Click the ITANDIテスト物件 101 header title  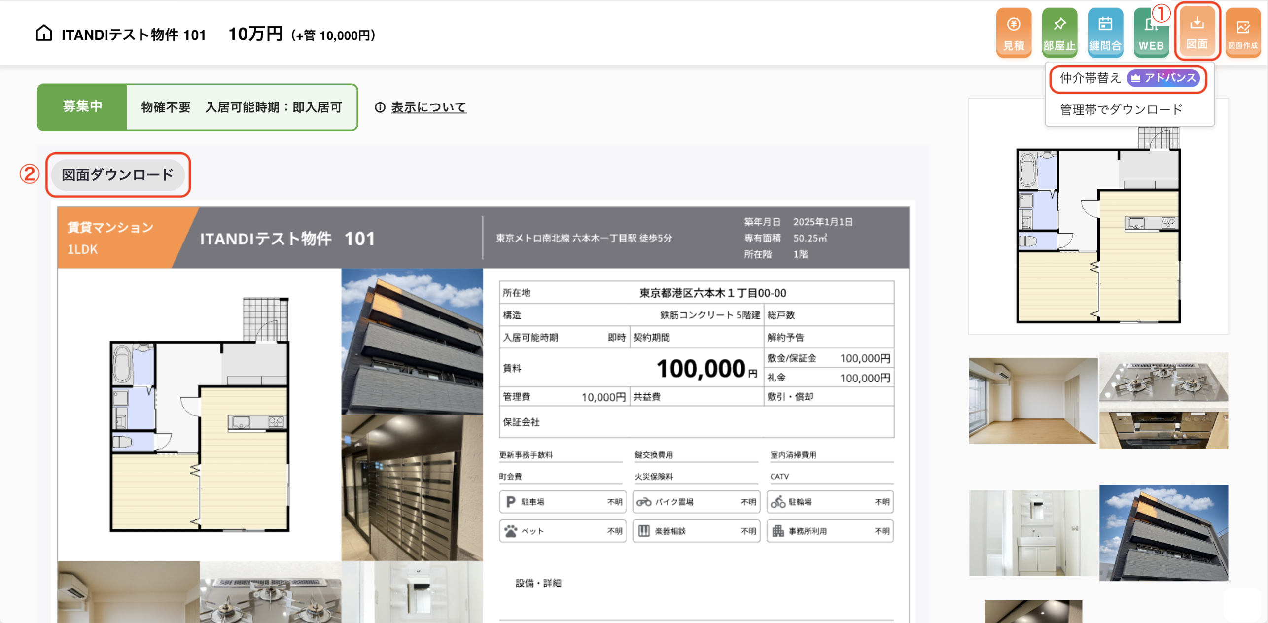click(134, 35)
